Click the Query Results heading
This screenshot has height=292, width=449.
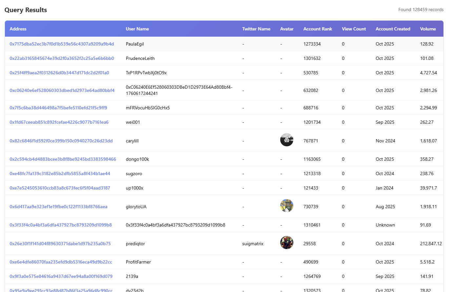click(x=25, y=10)
